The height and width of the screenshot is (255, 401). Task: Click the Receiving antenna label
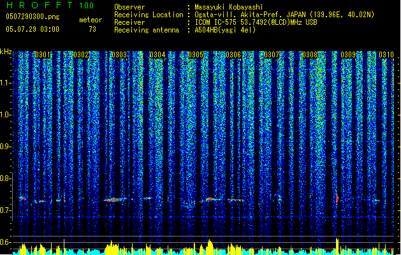tap(147, 30)
